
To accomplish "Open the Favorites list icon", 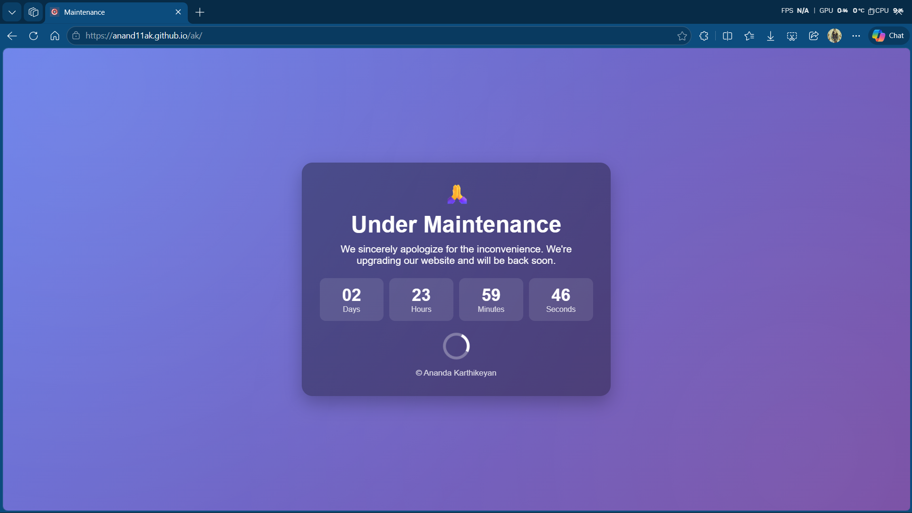I will click(x=749, y=36).
